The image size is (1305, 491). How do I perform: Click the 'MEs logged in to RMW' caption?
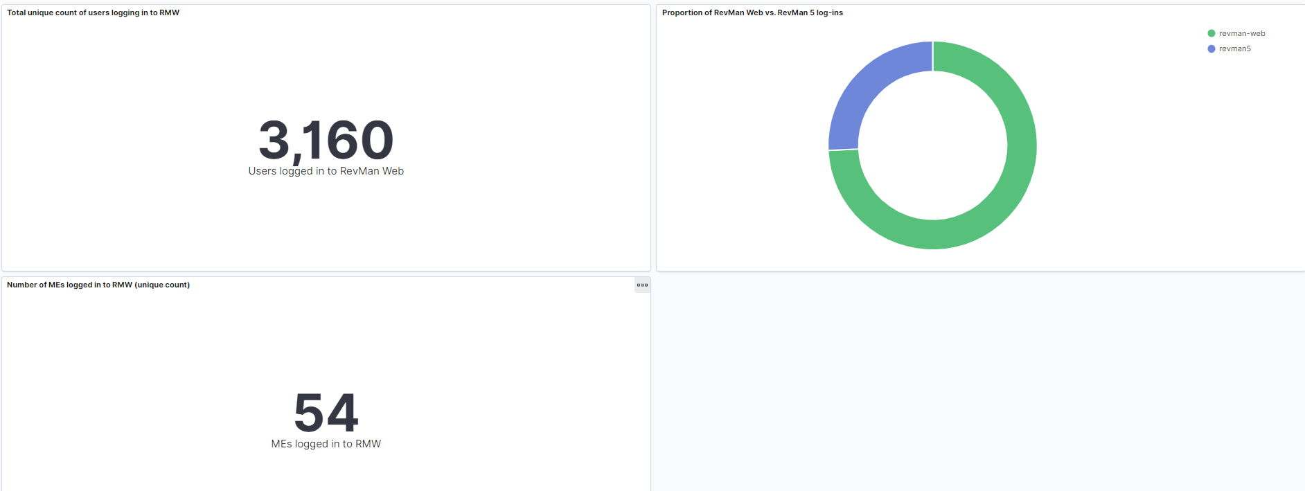click(326, 444)
